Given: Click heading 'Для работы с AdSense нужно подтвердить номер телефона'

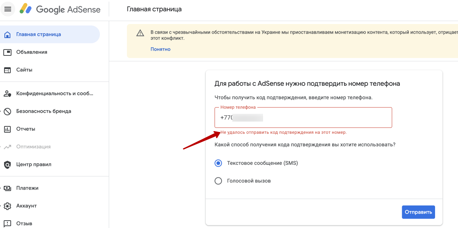Looking at the screenshot, I should (307, 84).
